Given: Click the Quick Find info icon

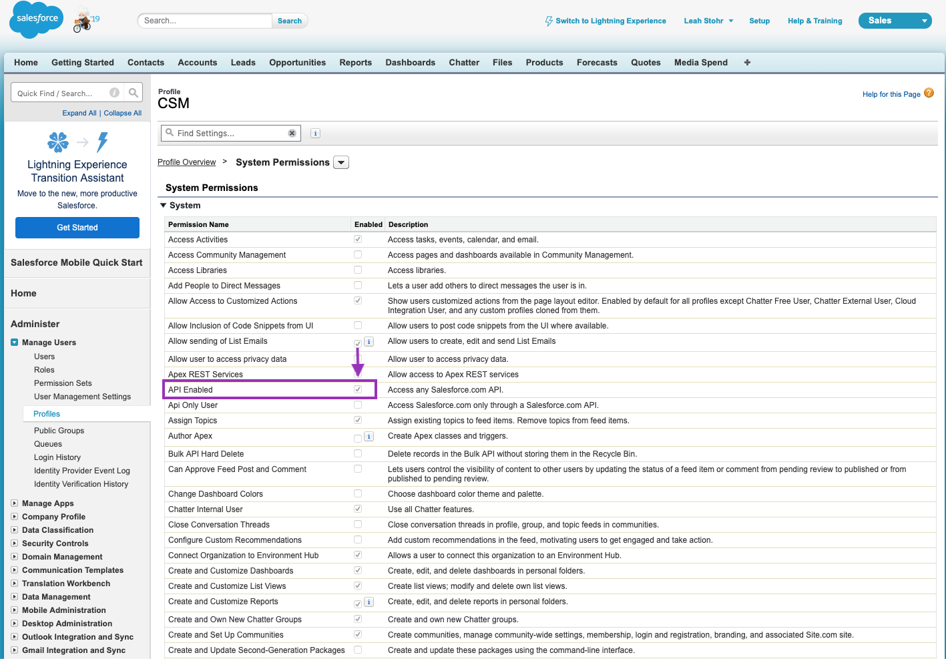Looking at the screenshot, I should click(115, 93).
